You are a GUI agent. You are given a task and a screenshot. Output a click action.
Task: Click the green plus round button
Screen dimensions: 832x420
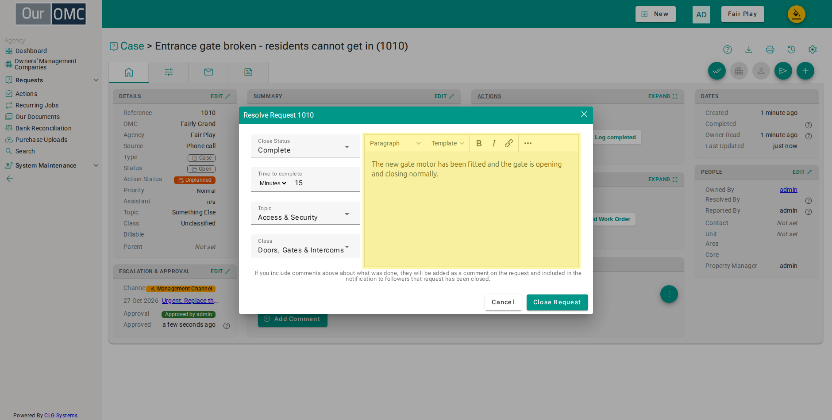click(805, 71)
